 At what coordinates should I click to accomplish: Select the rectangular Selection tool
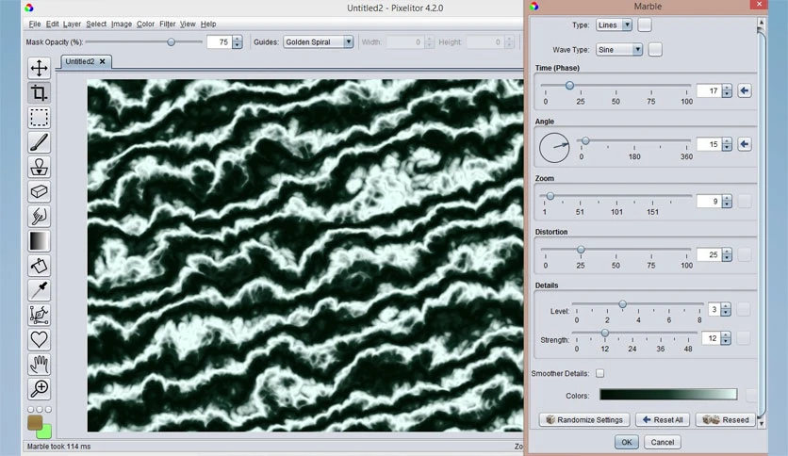pos(39,117)
